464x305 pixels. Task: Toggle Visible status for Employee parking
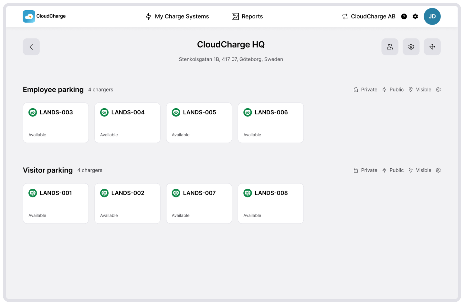pos(420,89)
